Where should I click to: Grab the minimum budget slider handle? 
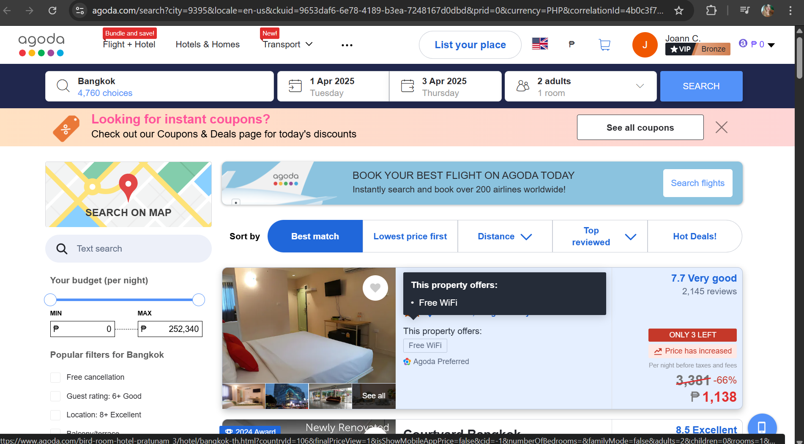tap(50, 300)
